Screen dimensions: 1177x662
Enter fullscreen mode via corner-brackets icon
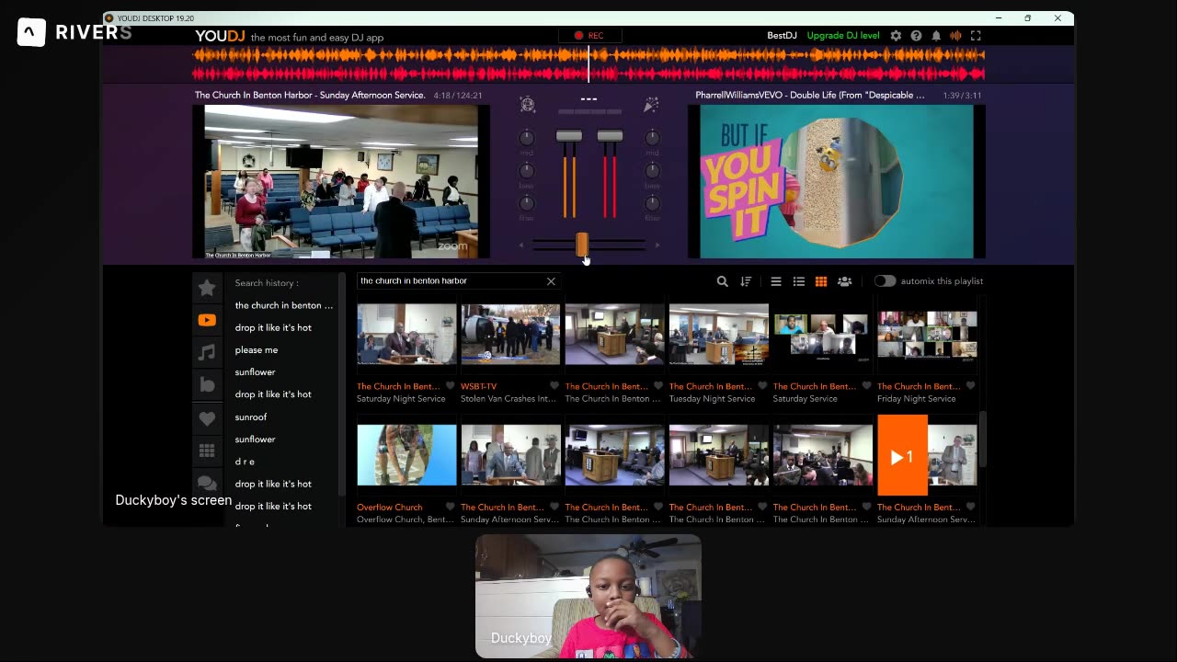pos(976,36)
